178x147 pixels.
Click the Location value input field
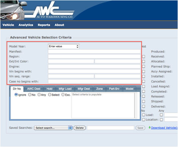pos(171,119)
